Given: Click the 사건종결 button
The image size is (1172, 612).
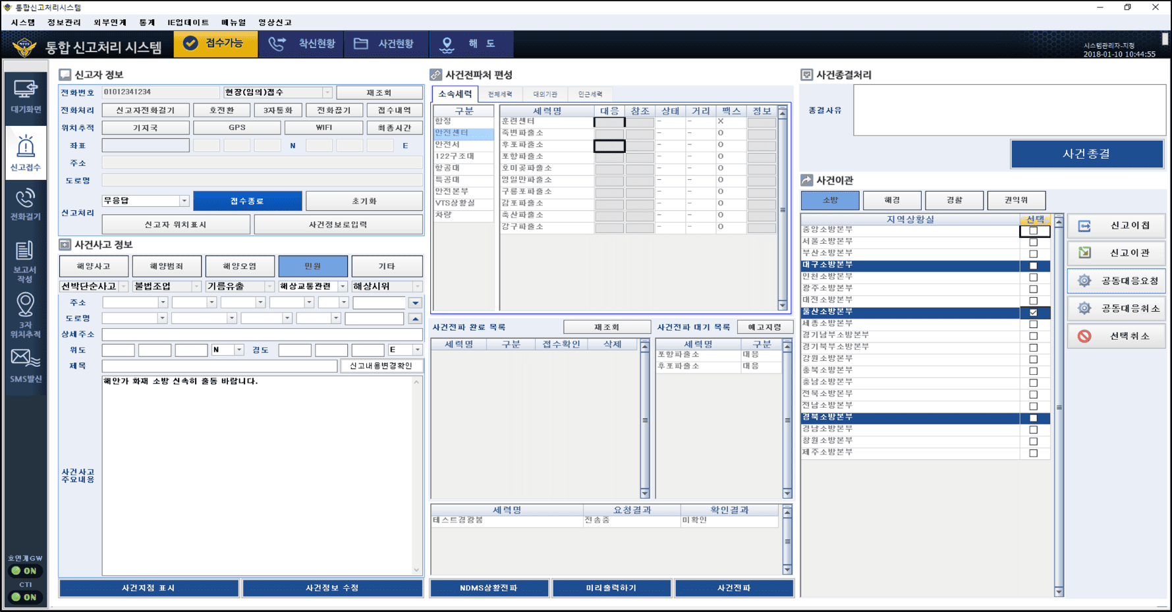Looking at the screenshot, I should pyautogui.click(x=1086, y=153).
